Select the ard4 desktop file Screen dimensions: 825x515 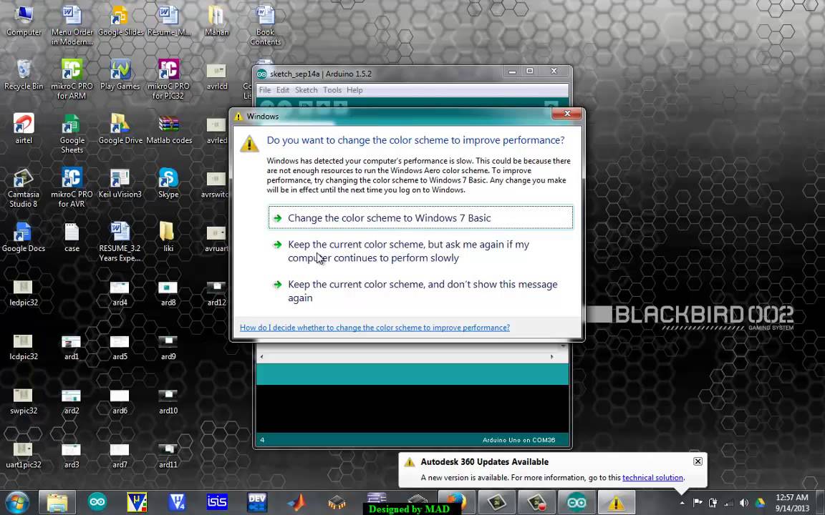pos(120,292)
